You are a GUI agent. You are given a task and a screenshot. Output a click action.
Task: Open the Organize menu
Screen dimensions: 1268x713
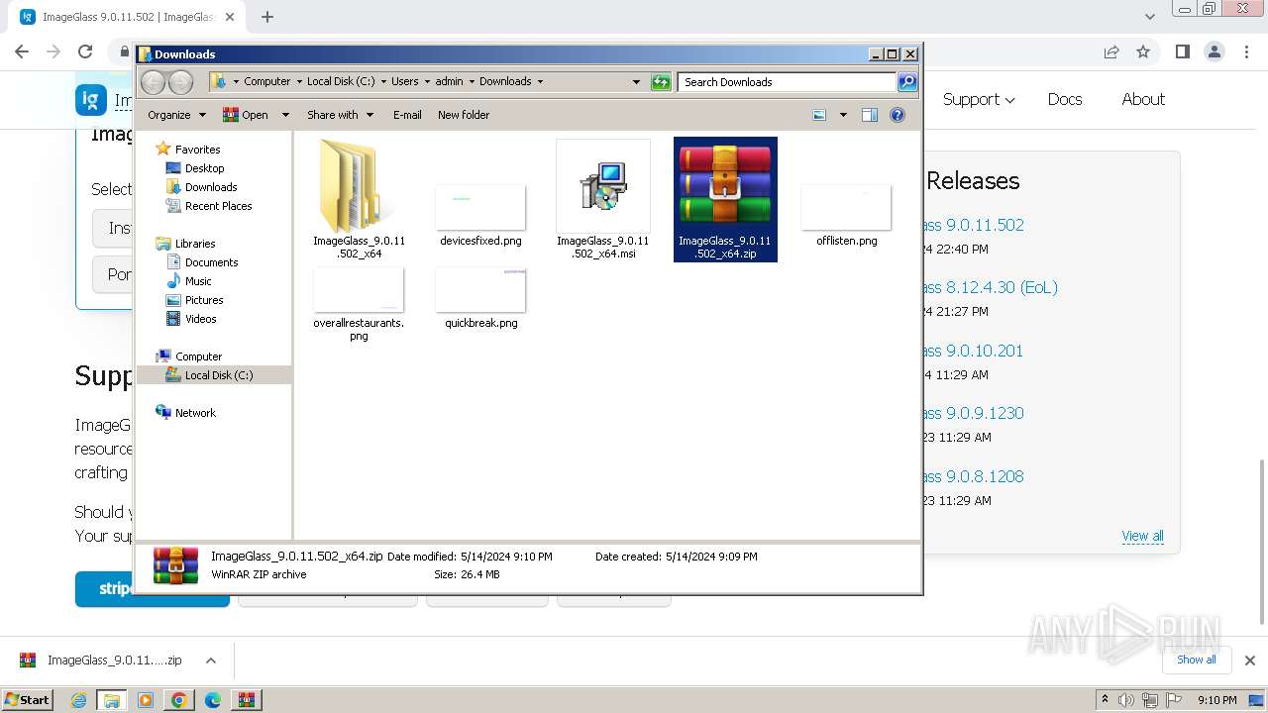pos(176,115)
